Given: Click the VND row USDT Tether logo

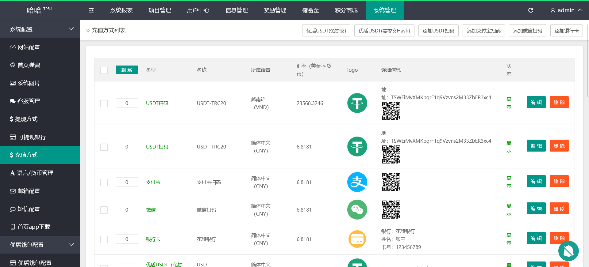Looking at the screenshot, I should click(x=357, y=103).
